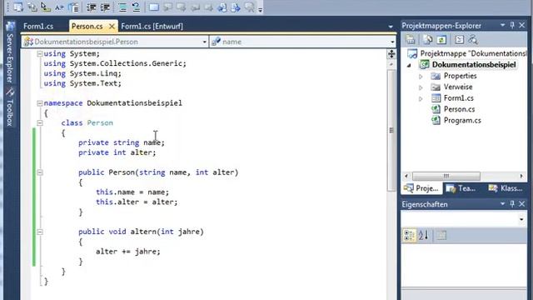Open the Eigenschaften object selector dropdown

click(521, 219)
